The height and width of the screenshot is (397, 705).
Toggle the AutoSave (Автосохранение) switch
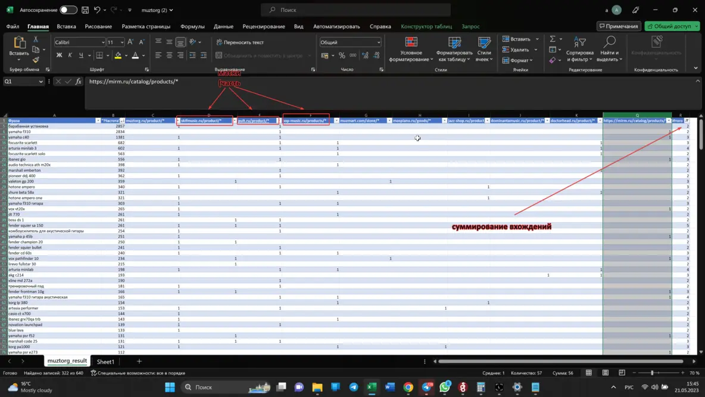click(x=68, y=10)
